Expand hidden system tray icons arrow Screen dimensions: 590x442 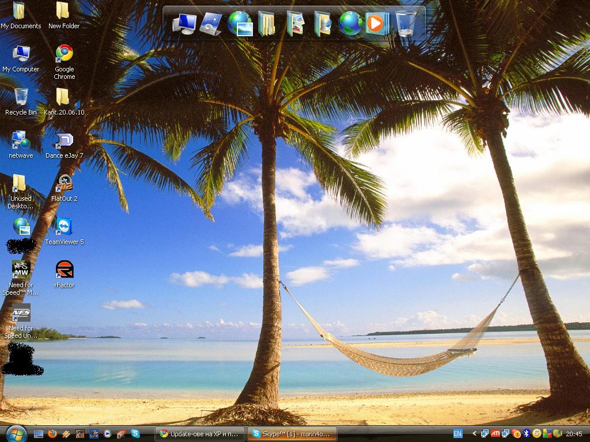474,433
